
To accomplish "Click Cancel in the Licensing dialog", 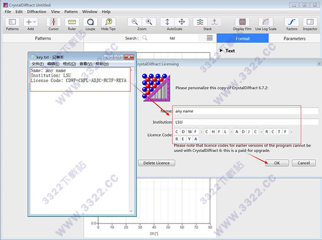I will (304, 163).
